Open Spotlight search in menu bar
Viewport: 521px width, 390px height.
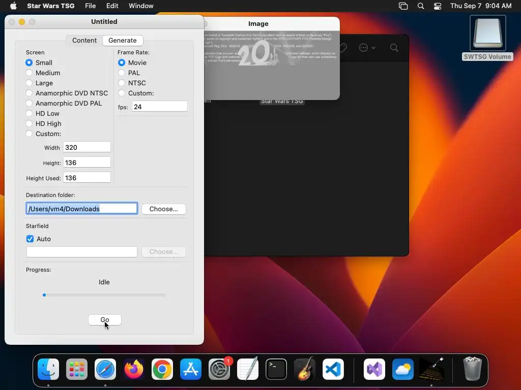pos(421,6)
